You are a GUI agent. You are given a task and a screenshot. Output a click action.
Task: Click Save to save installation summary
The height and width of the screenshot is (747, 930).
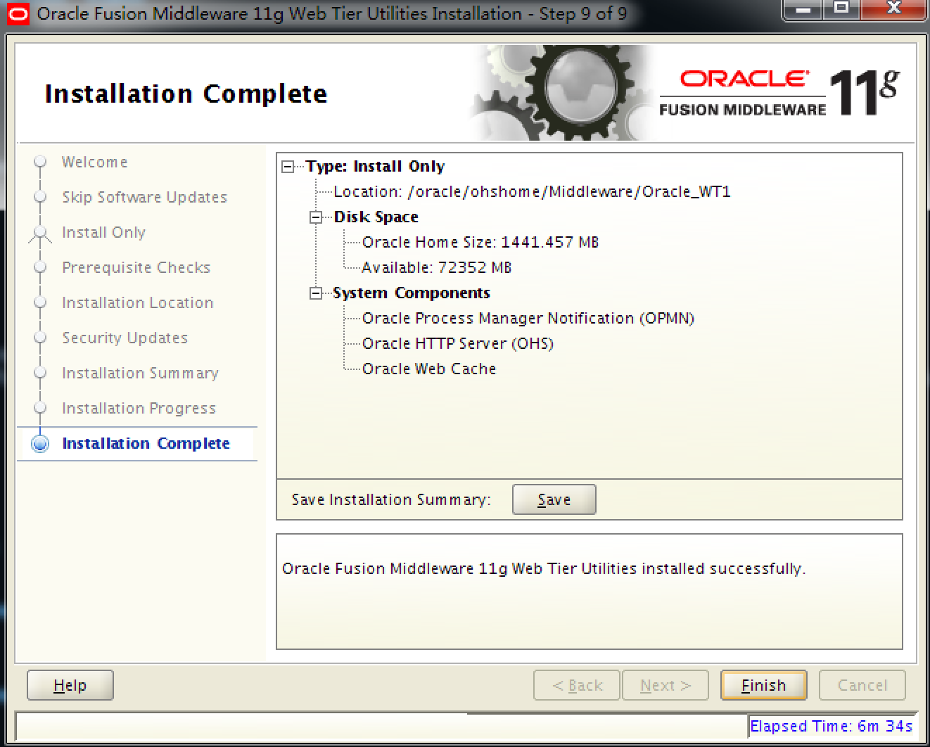click(x=554, y=499)
